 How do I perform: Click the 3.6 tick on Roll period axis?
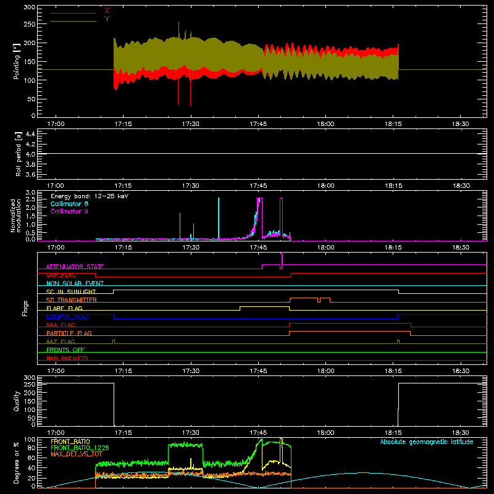(x=30, y=174)
